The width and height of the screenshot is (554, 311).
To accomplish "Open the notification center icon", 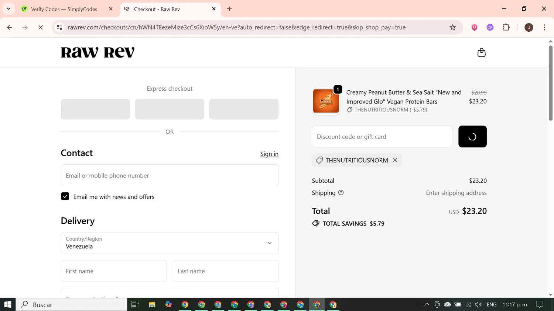I will click(x=540, y=304).
